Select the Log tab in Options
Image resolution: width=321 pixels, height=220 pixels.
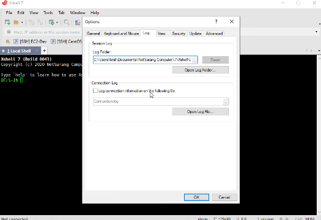pyautogui.click(x=146, y=33)
